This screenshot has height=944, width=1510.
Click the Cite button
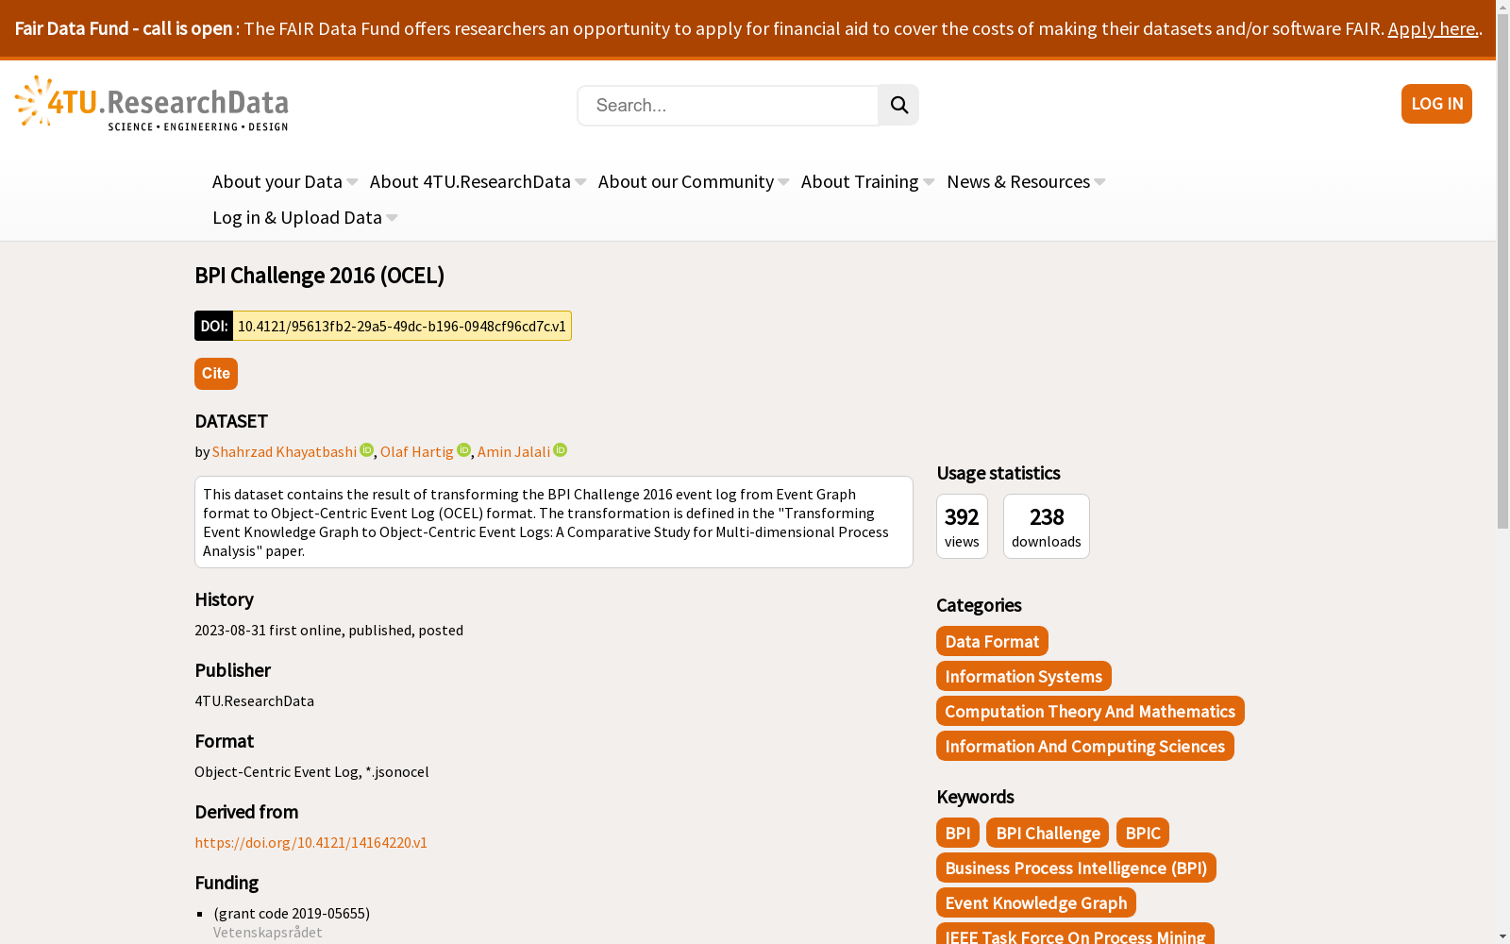tap(216, 374)
